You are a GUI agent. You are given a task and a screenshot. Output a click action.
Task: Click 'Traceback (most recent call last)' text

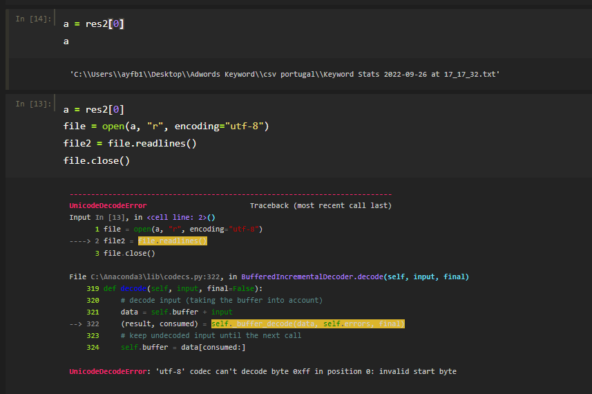[x=321, y=206]
